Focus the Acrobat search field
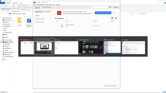This screenshot has width=166, height=93. [97, 7]
